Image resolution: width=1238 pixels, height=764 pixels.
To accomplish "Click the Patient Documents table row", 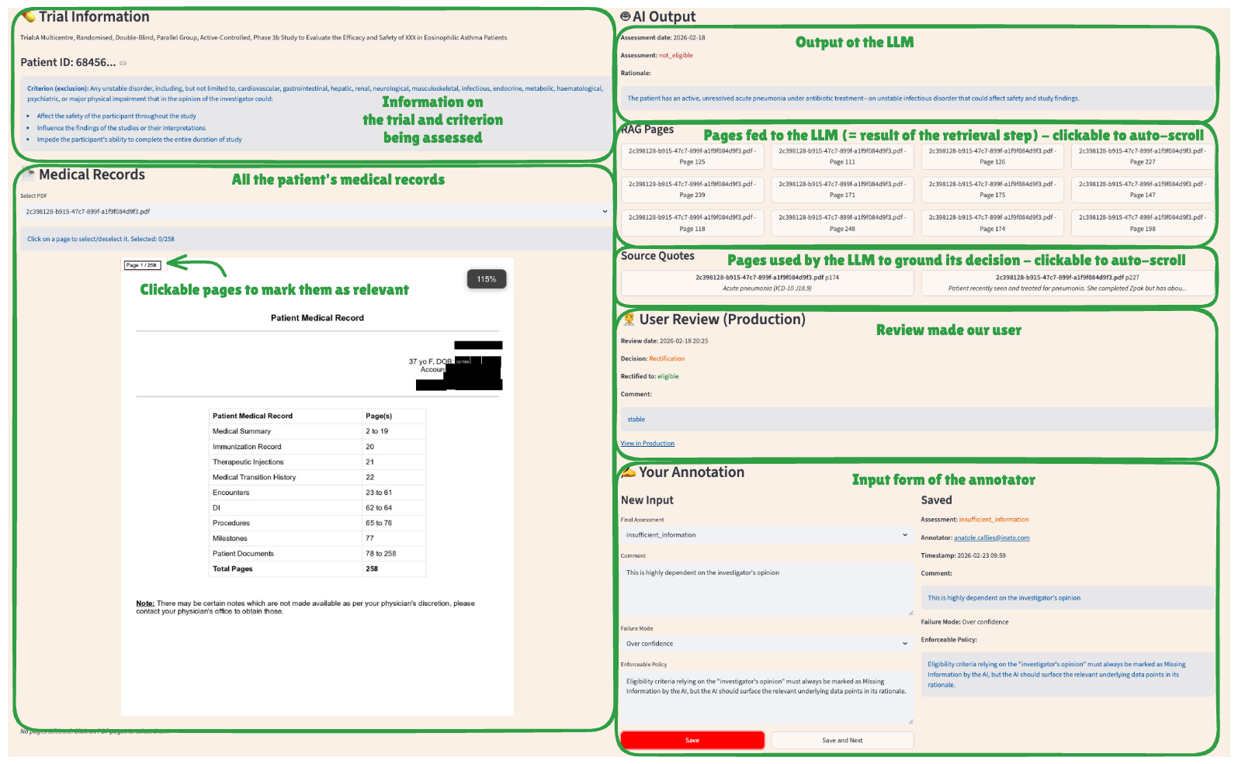I will [x=317, y=554].
